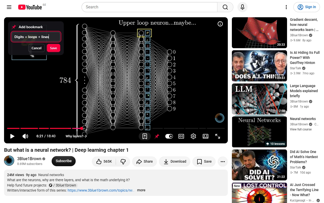Screen dimensions: 324x203
Task: Cancel the bookmark dialog
Action: (36, 48)
